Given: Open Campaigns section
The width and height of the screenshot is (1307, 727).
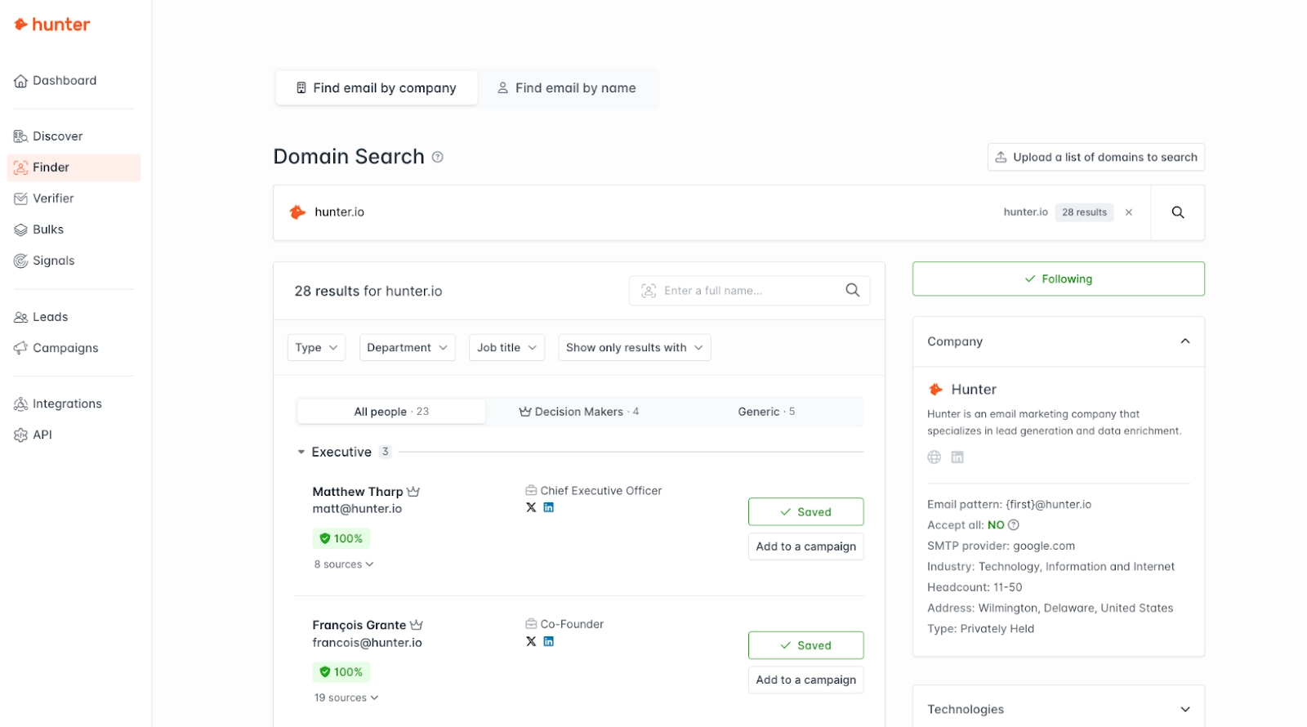Looking at the screenshot, I should click(x=56, y=348).
